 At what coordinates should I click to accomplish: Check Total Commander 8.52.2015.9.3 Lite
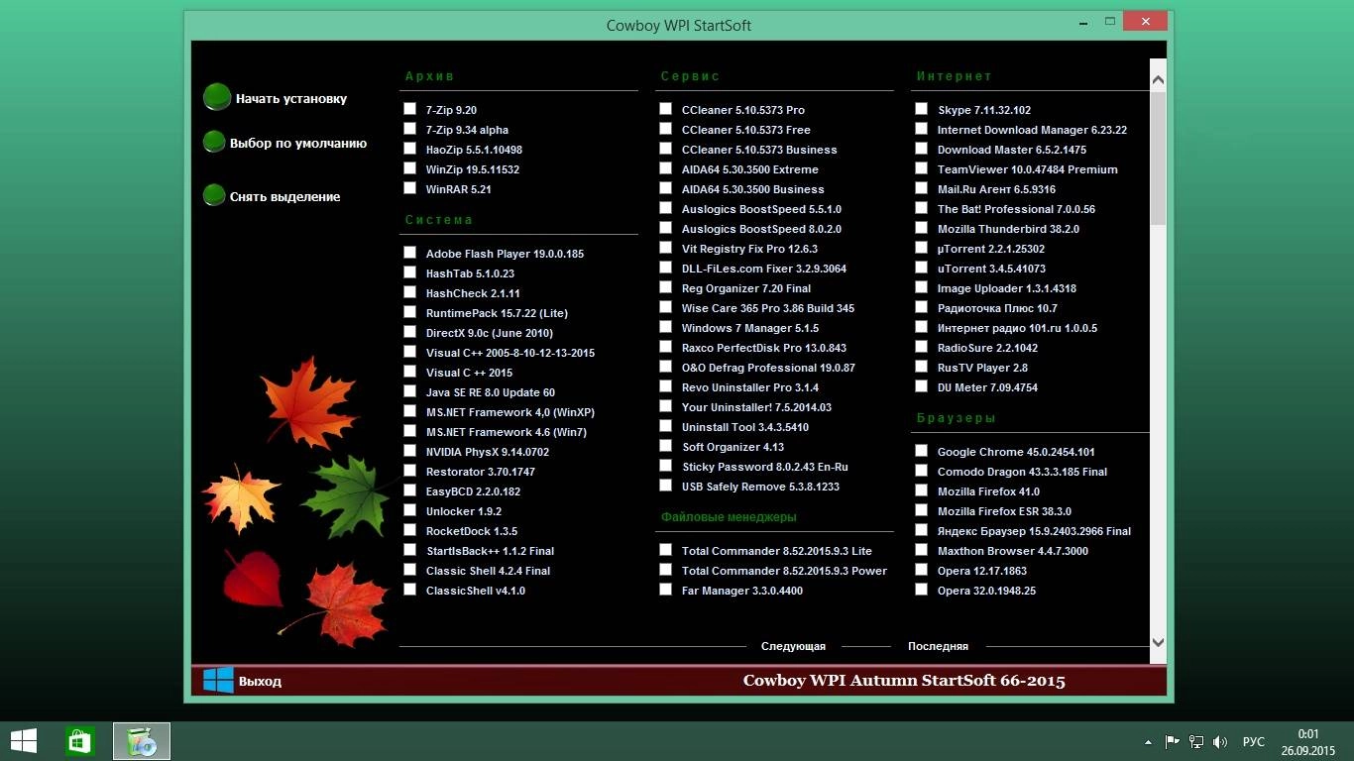tap(666, 550)
